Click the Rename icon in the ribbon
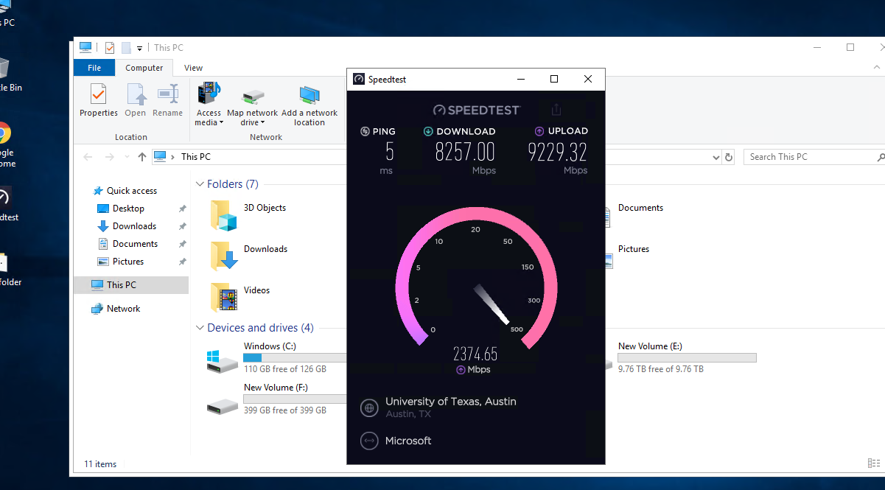The image size is (885, 490). 167,100
